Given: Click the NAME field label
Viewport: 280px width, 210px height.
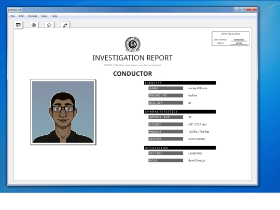Looking at the screenshot, I should [x=166, y=88].
